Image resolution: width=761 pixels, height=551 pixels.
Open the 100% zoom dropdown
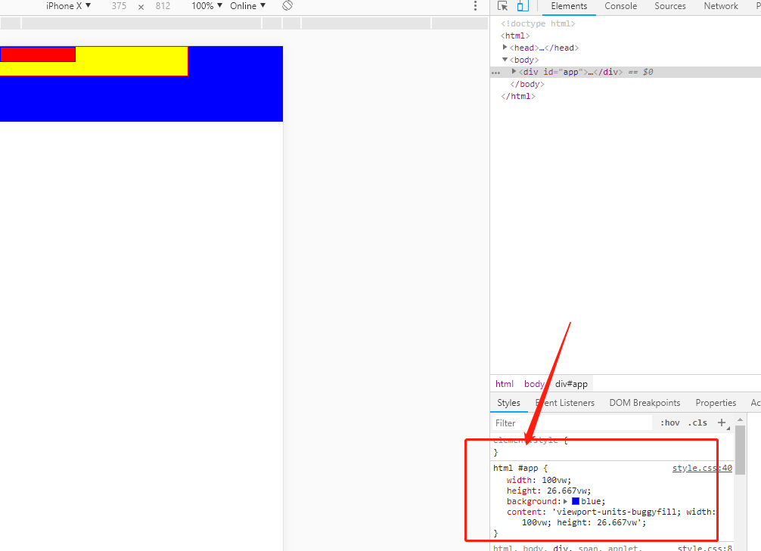207,6
